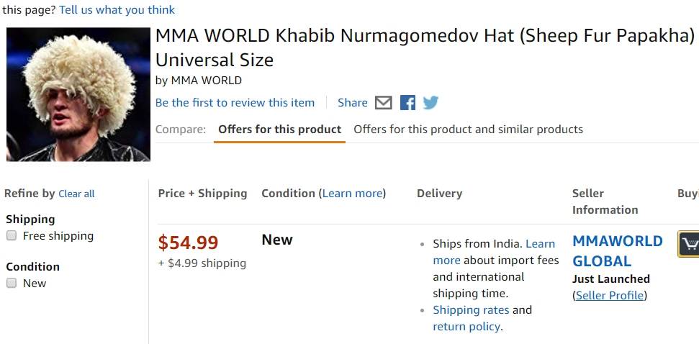This screenshot has height=344, width=699.
Task: Click the Share text label
Action: pos(352,103)
